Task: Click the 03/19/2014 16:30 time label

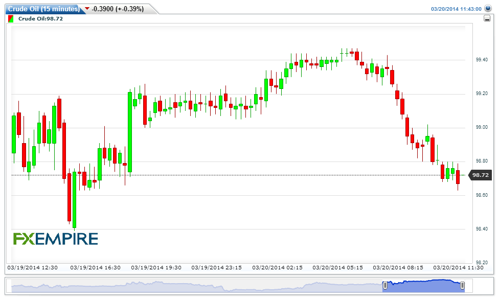Action: coord(95,267)
